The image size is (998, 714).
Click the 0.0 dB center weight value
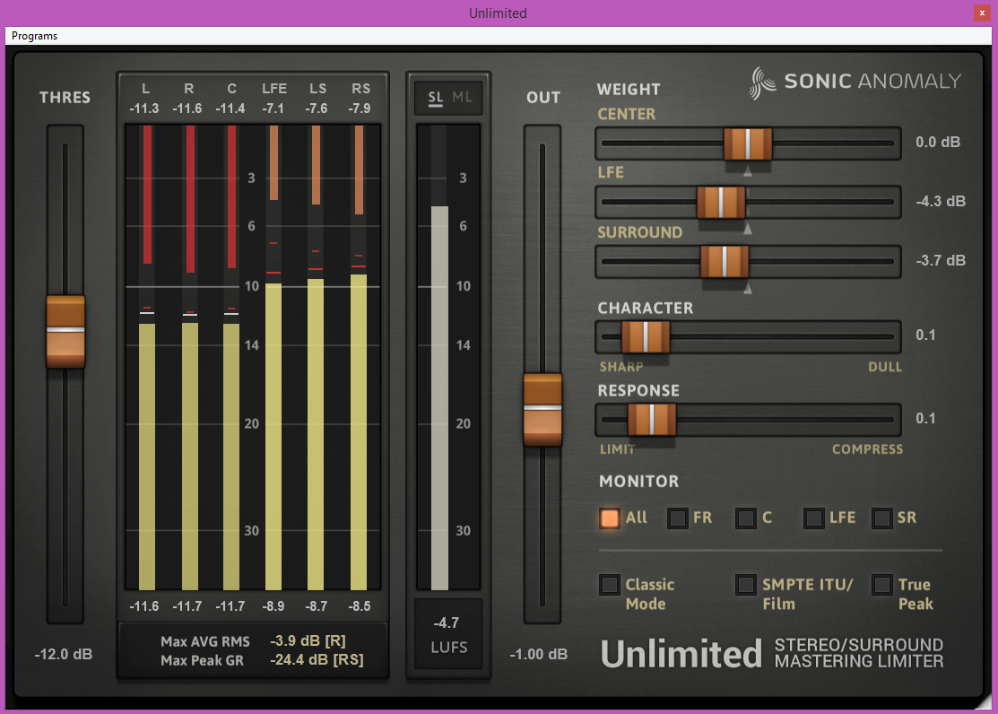coord(938,142)
